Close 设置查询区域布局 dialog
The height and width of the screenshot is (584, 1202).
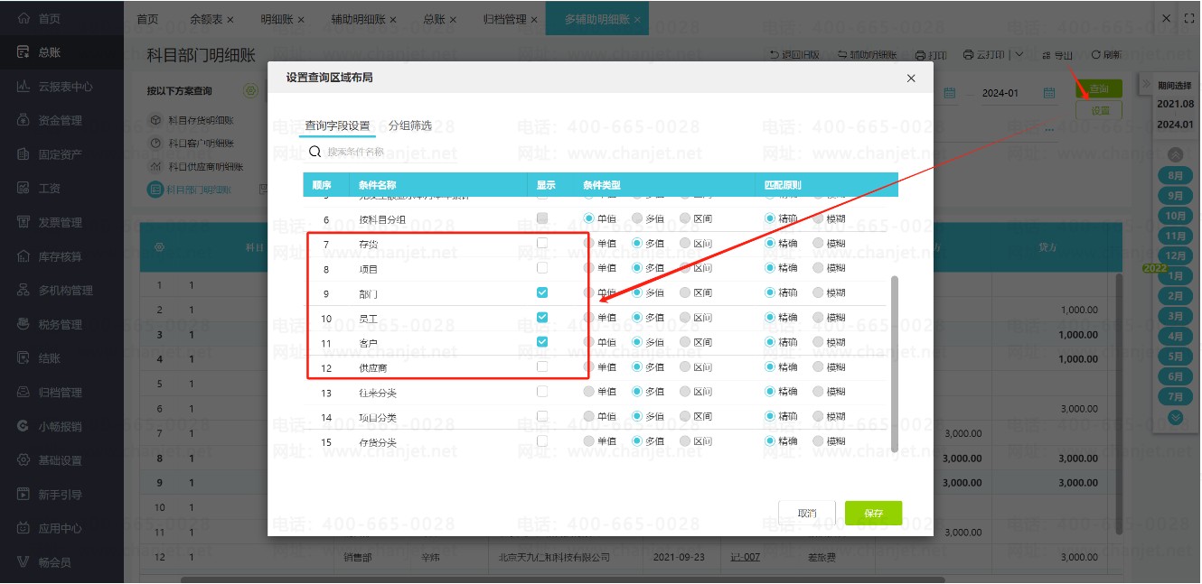tap(910, 79)
